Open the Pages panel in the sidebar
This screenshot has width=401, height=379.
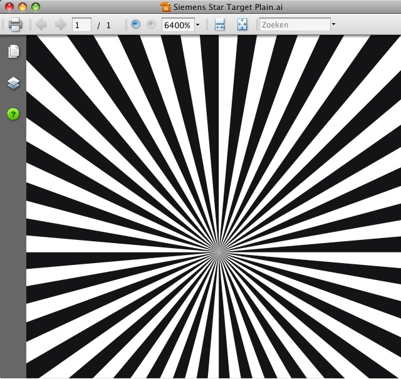pos(13,51)
